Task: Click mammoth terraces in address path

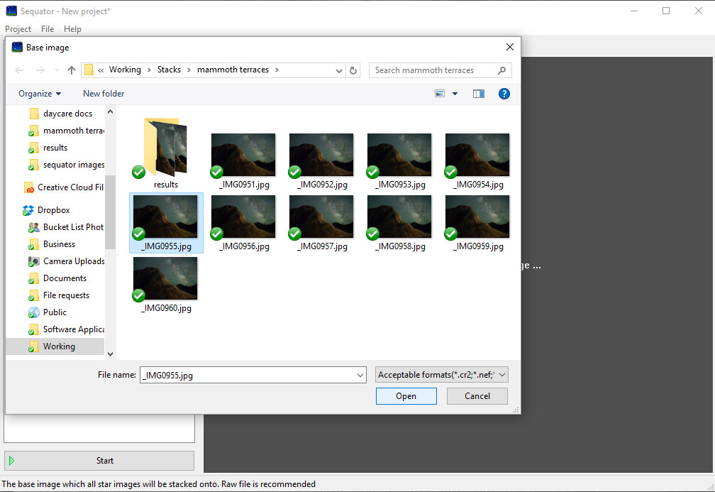Action: coord(233,70)
